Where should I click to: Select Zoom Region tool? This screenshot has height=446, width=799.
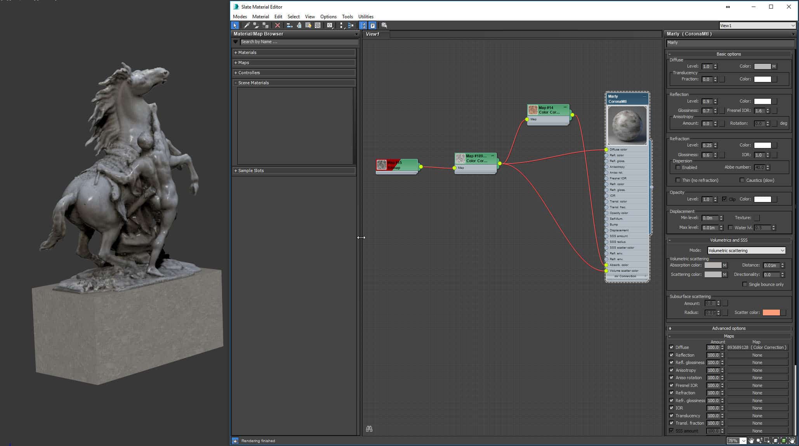pyautogui.click(x=767, y=441)
